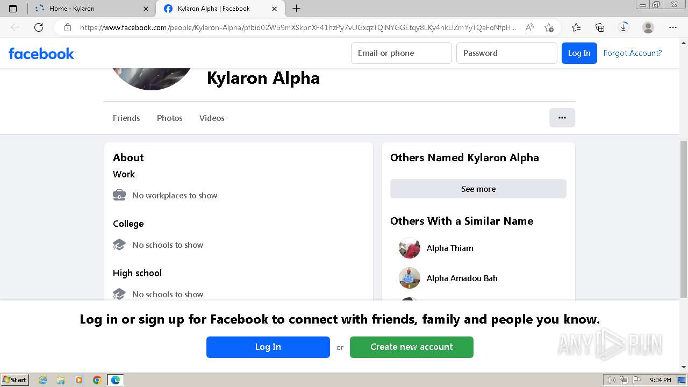Image resolution: width=688 pixels, height=387 pixels.
Task: Close the Home - Kylaron tab
Action: (146, 9)
